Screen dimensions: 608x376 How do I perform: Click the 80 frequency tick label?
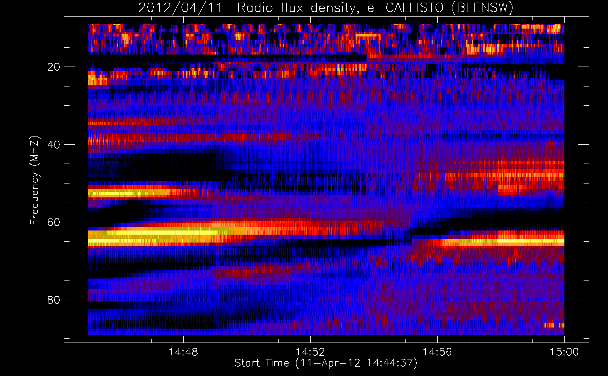54,300
